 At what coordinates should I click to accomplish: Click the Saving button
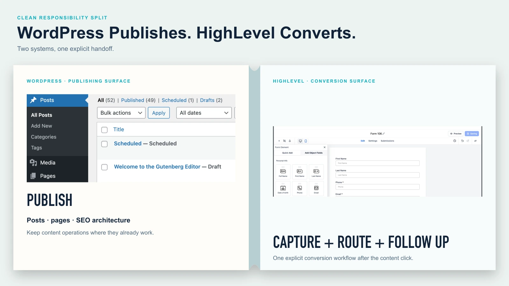coord(472,134)
